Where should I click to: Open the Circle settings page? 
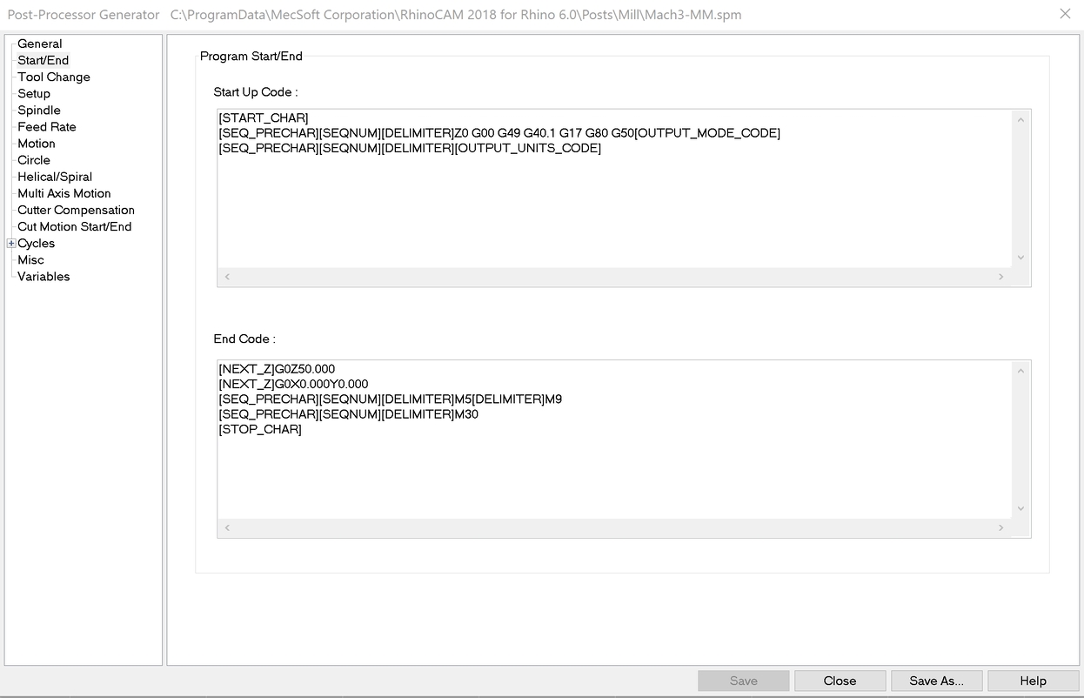pos(33,159)
